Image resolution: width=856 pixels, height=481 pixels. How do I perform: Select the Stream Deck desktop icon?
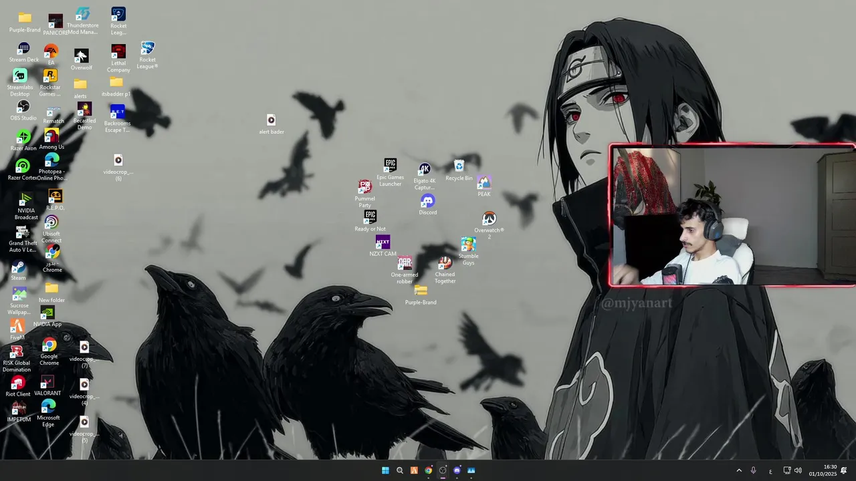24,53
